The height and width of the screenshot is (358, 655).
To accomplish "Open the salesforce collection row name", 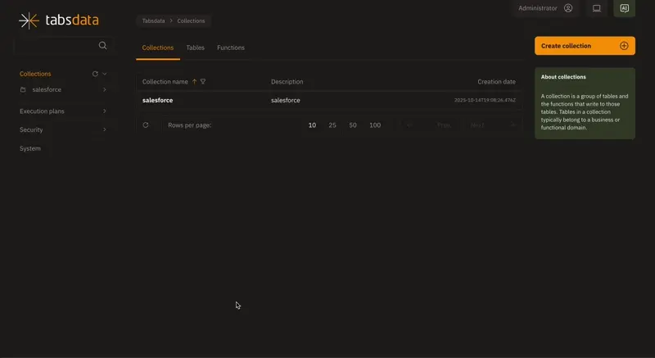I will point(157,100).
